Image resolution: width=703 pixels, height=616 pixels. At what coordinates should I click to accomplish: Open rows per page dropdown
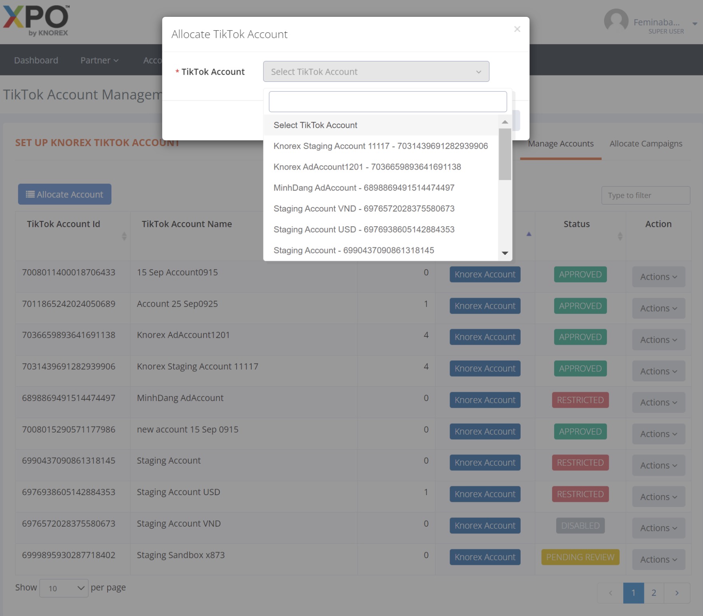click(64, 588)
